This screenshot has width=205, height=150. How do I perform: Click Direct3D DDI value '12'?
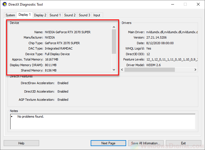click(148, 54)
